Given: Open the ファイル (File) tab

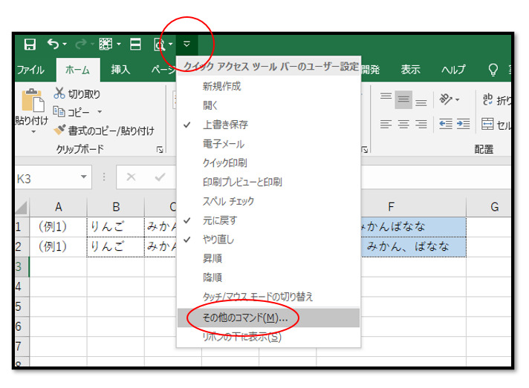Looking at the screenshot, I should [x=30, y=70].
